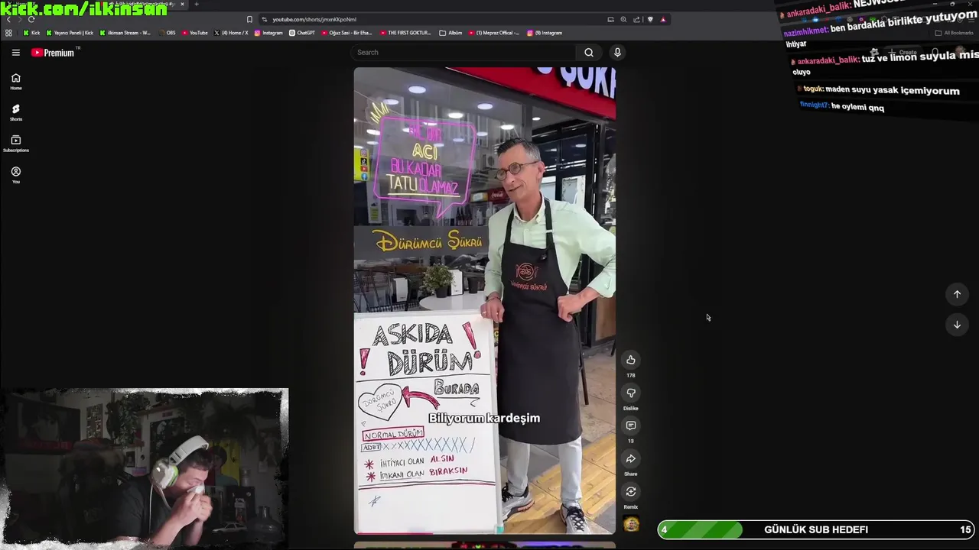Click the magnifier search button
979x550 pixels.
589,53
